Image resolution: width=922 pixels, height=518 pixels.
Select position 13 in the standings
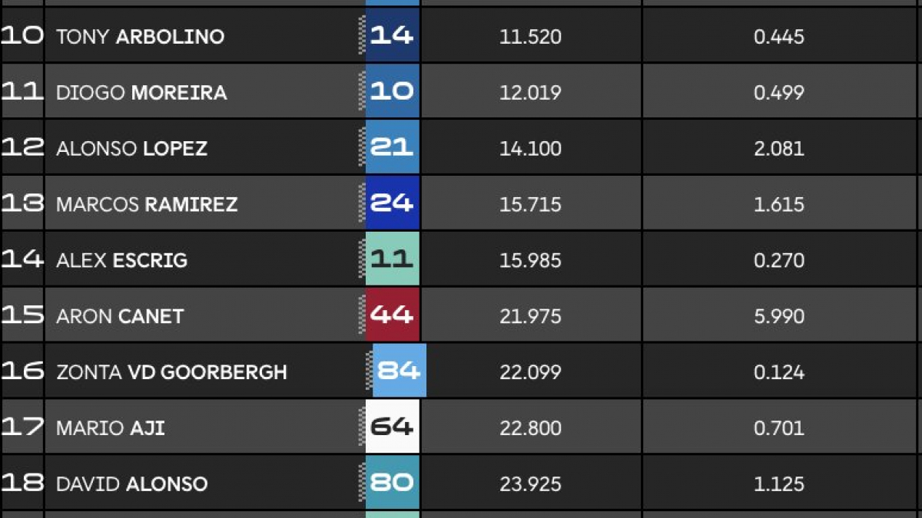(x=22, y=203)
